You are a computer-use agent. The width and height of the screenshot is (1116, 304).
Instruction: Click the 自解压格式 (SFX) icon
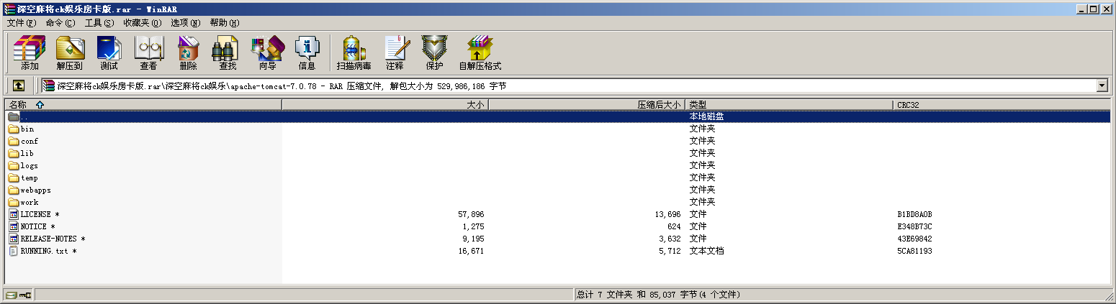coord(480,53)
